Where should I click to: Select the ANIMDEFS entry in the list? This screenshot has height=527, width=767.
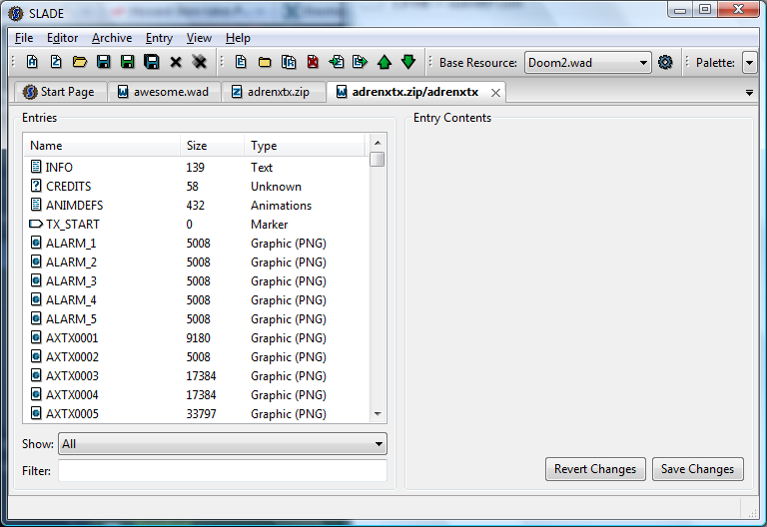point(196,206)
